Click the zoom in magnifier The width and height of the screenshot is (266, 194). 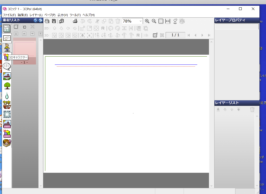tap(147, 21)
